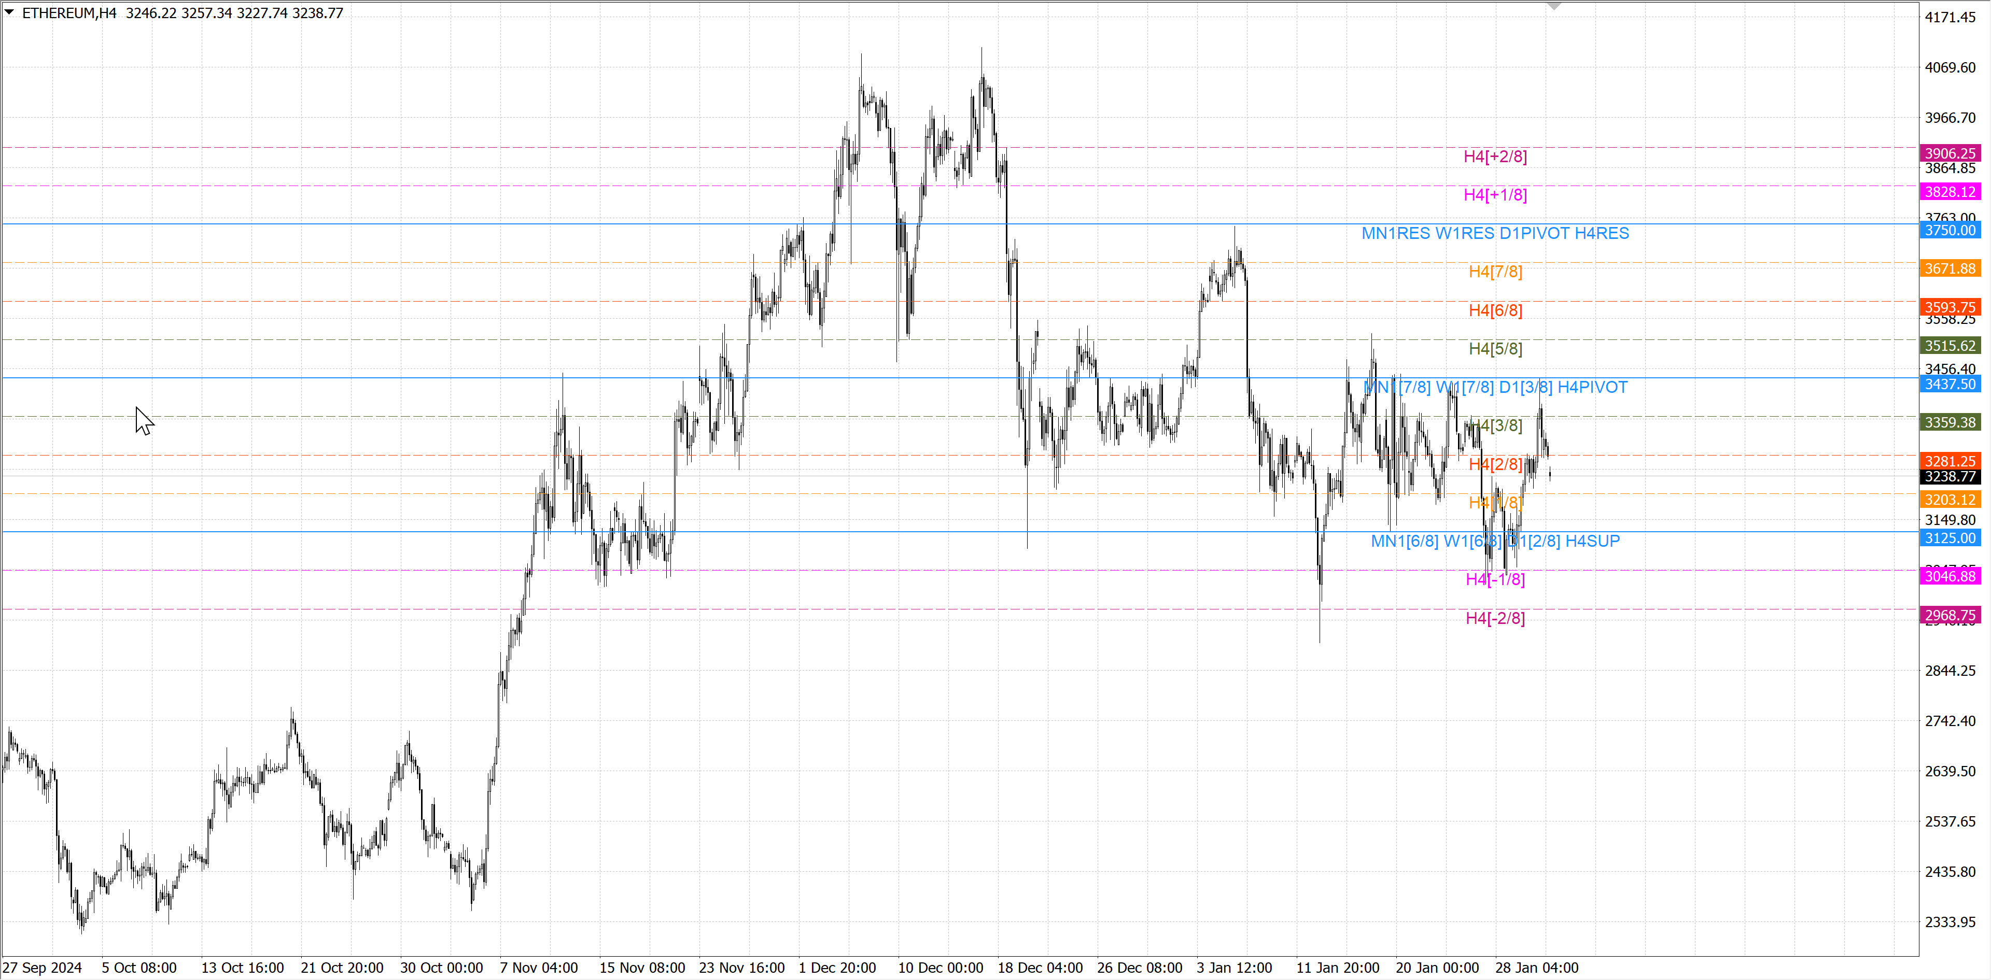Click the 3906.25 purple price tag
This screenshot has height=980, width=1991.
pyautogui.click(x=1950, y=154)
